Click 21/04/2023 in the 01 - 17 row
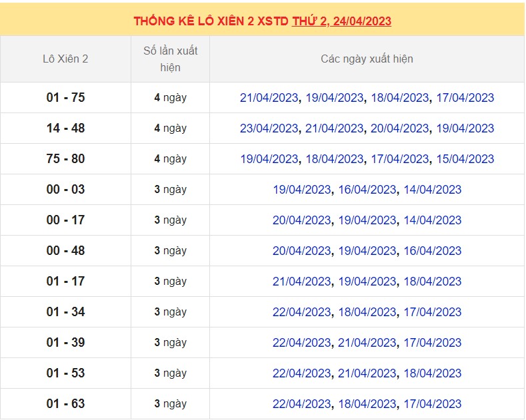This screenshot has width=526, height=420. (301, 282)
